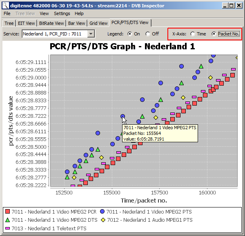Click the blue circle Video PTS legend marker
The width and height of the screenshot is (245, 236).
(102, 212)
